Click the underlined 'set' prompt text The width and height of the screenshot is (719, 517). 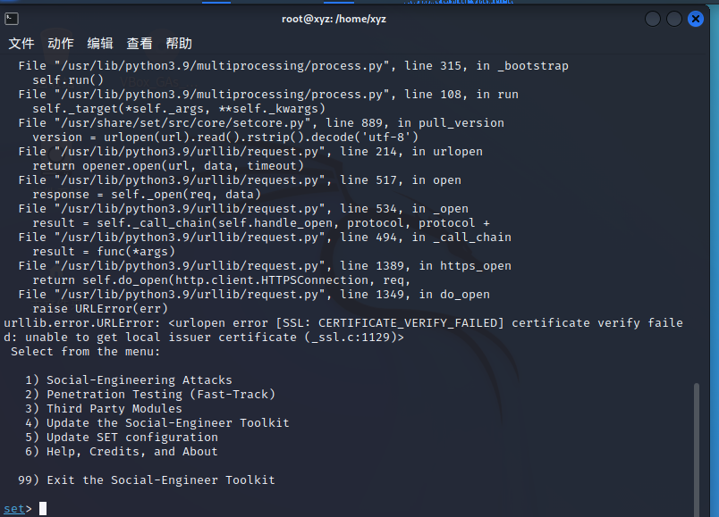[x=14, y=509]
